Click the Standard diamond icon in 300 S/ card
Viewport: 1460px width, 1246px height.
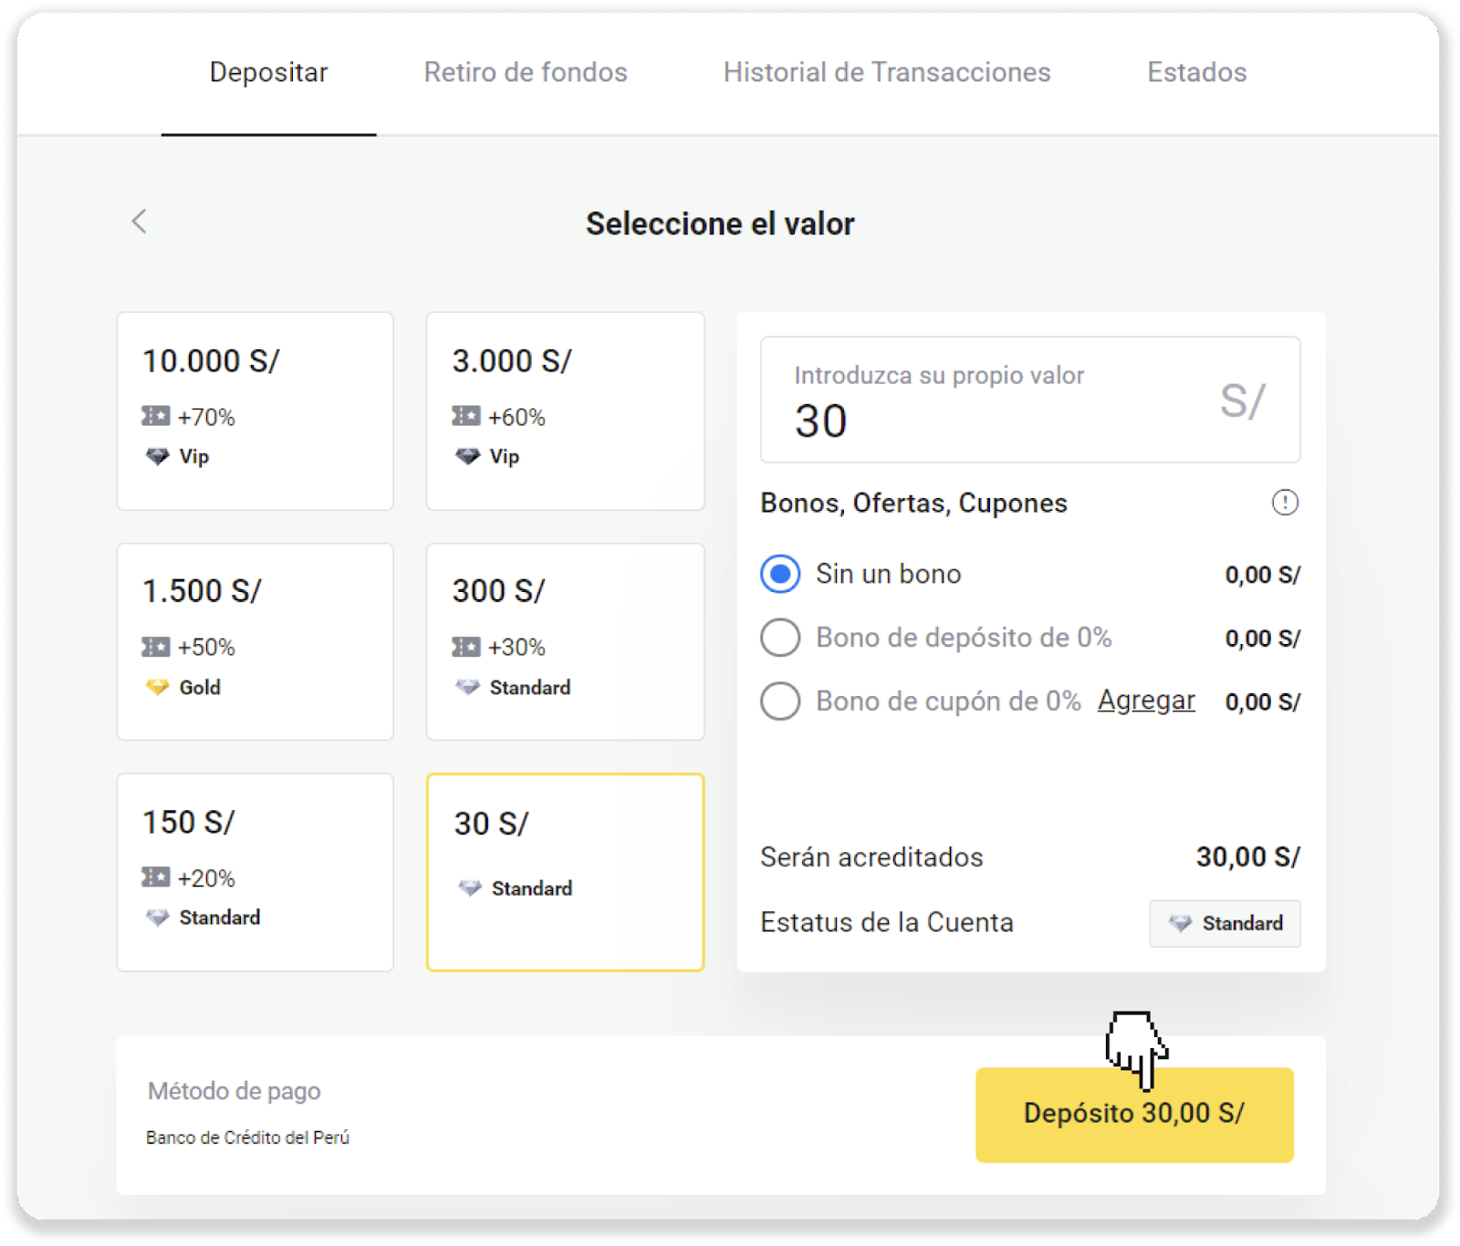pos(468,687)
